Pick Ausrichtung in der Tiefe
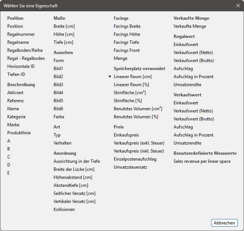244x231 pixels. [x=77, y=161]
